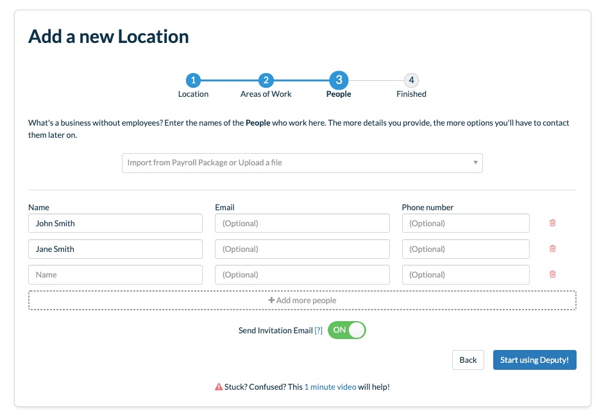The height and width of the screenshot is (416, 608).
Task: Jump to step 2 Areas of Work circle
Action: tap(266, 80)
